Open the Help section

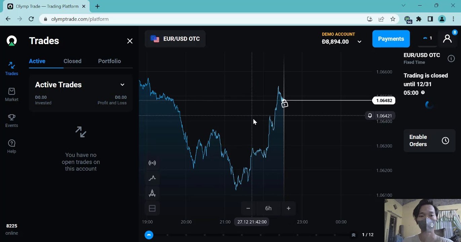pyautogui.click(x=11, y=146)
